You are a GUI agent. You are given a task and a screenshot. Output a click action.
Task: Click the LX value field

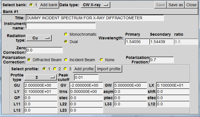tap(173, 85)
